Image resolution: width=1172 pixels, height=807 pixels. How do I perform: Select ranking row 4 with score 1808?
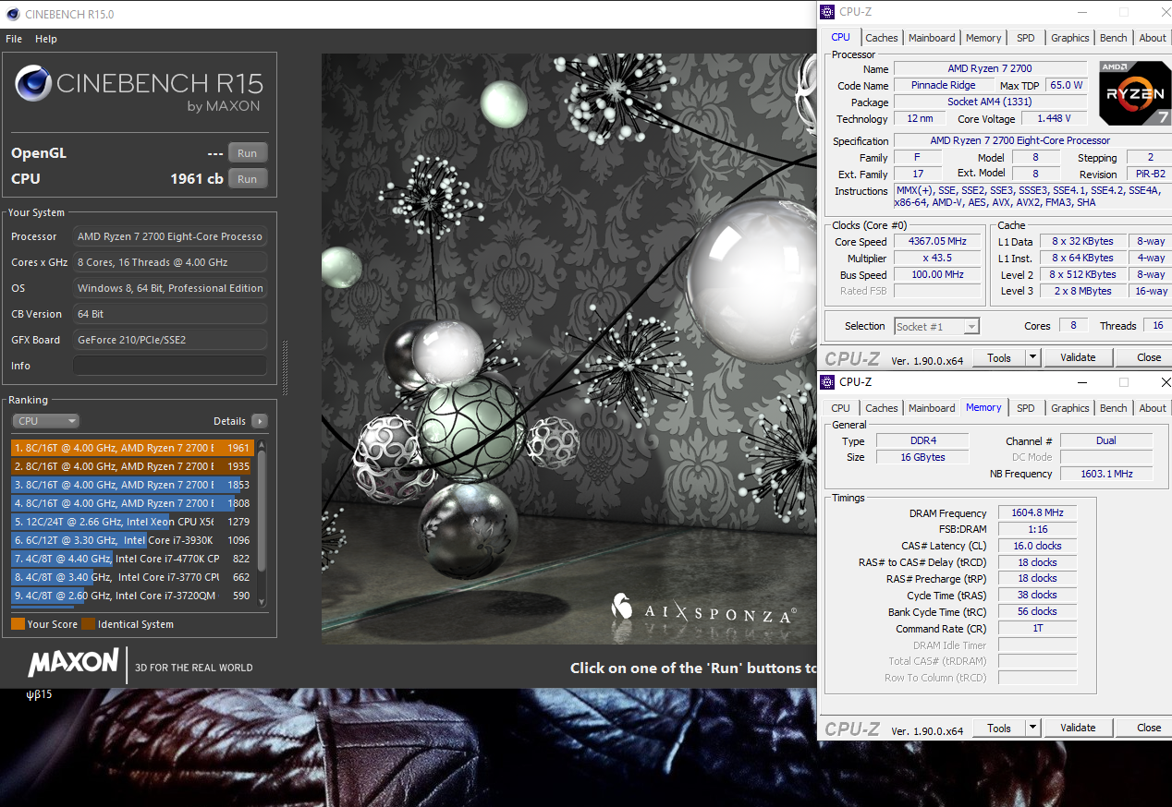pos(133,503)
